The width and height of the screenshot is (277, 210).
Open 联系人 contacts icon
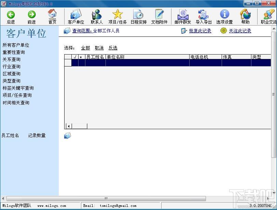(x=97, y=14)
